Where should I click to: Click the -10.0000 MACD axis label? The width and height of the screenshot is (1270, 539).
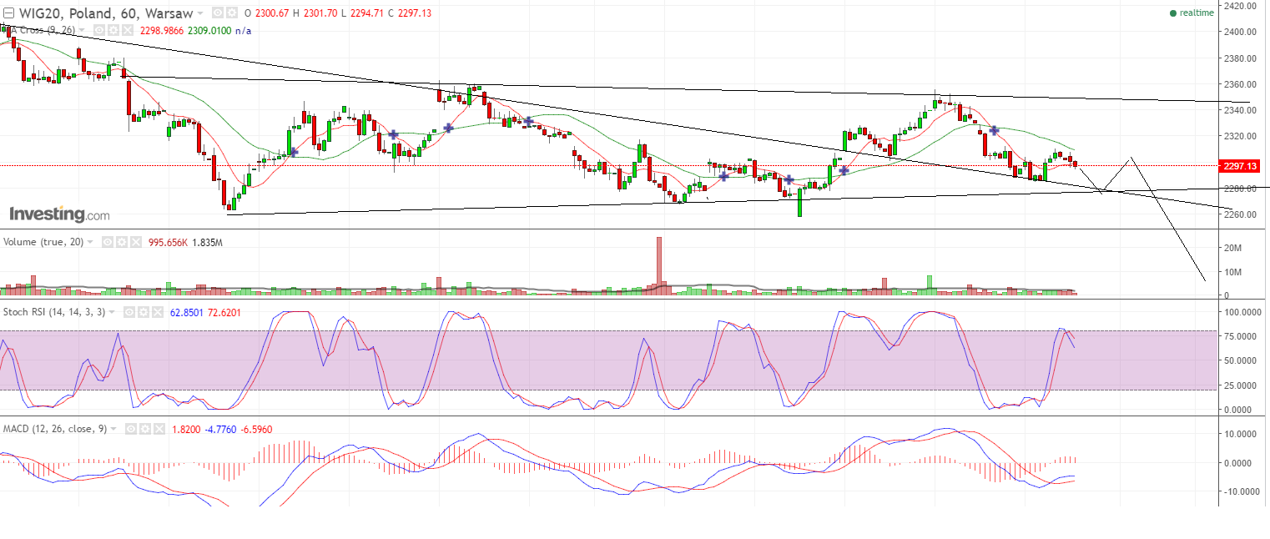[x=1242, y=491]
